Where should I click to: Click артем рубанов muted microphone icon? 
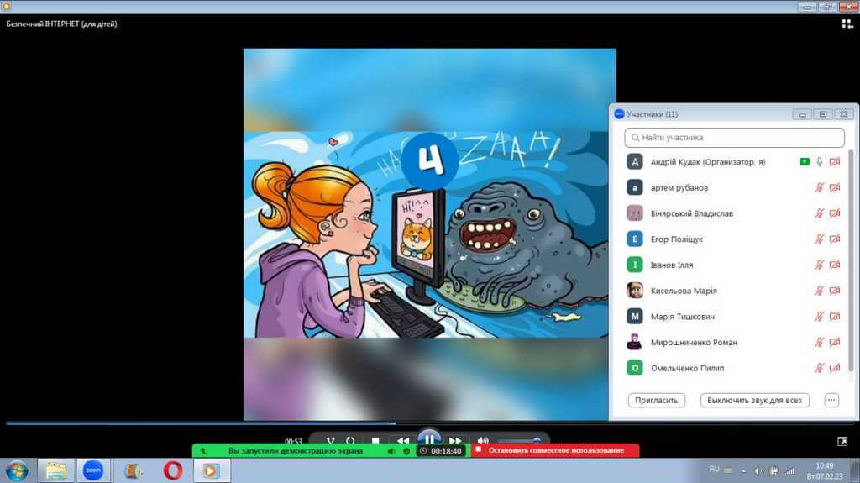pyautogui.click(x=820, y=187)
